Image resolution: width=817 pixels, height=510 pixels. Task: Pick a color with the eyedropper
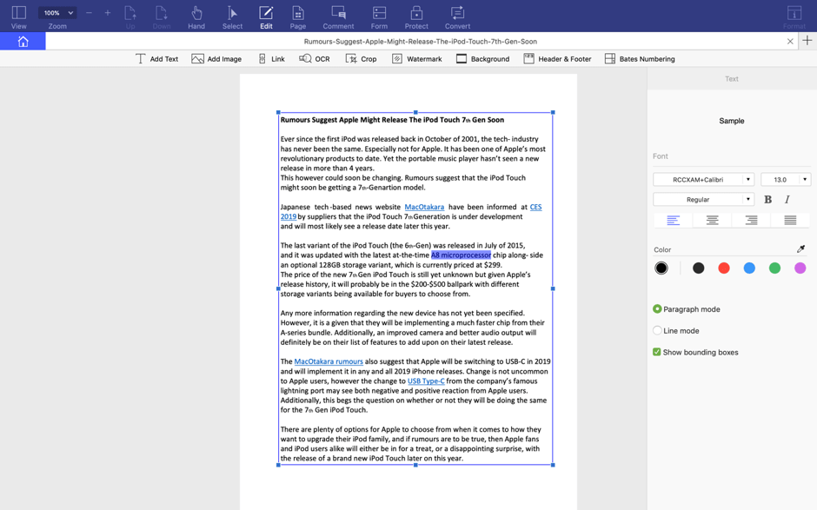[x=800, y=249]
